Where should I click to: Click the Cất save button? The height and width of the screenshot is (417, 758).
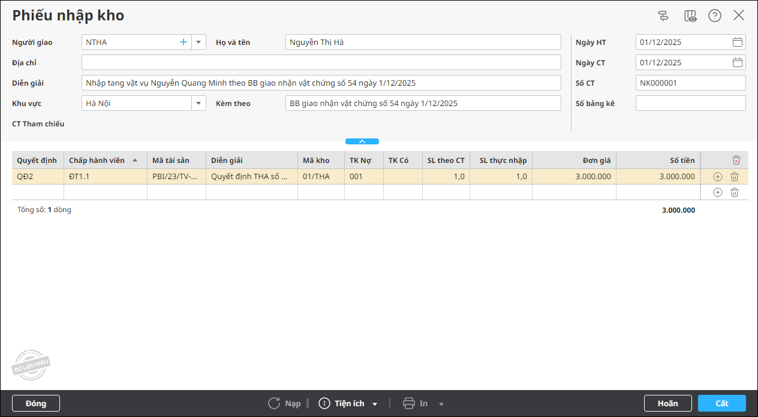tap(722, 403)
